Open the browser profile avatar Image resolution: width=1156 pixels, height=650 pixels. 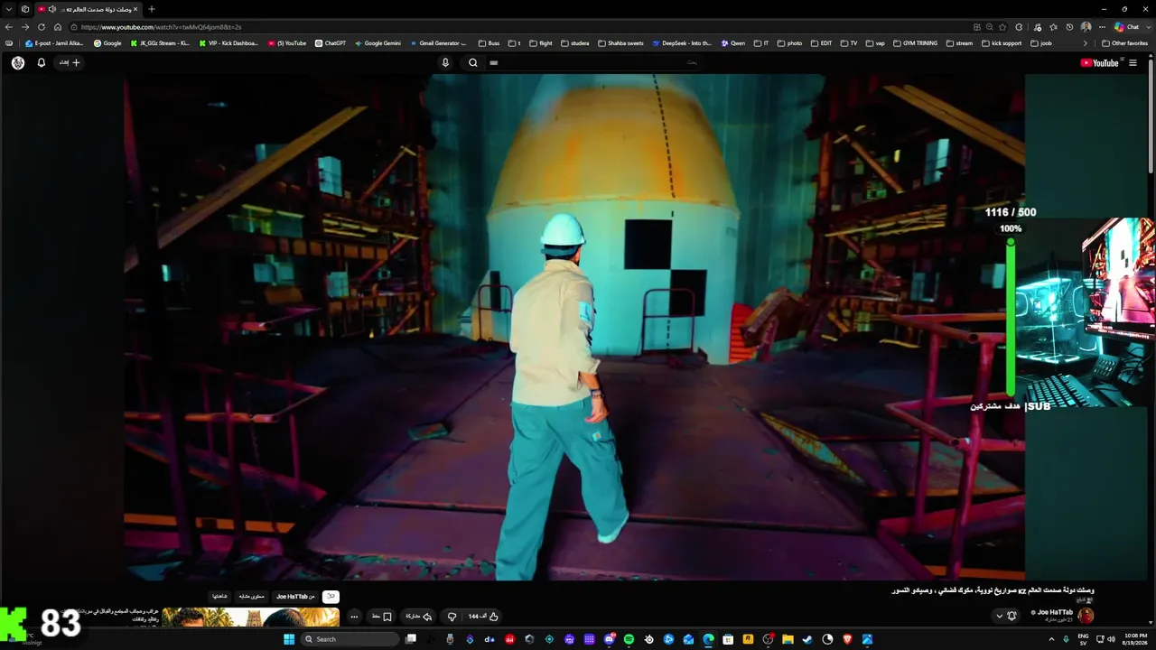[x=1086, y=27]
